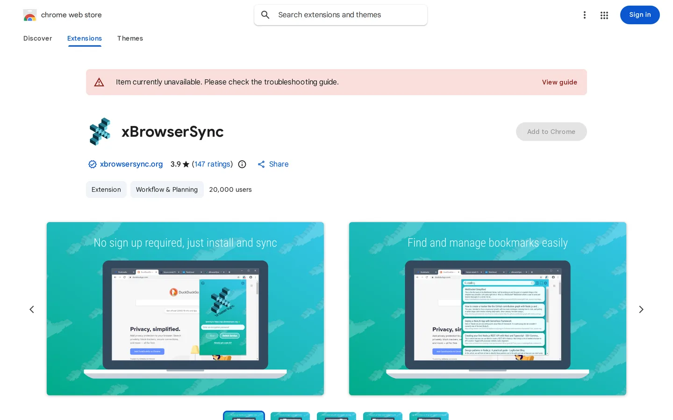Click the Sign in button
The image size is (673, 420).
[640, 15]
